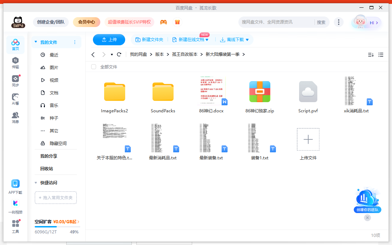Collapse the 我的文件 section
The height and width of the screenshot is (245, 392).
tap(35, 42)
